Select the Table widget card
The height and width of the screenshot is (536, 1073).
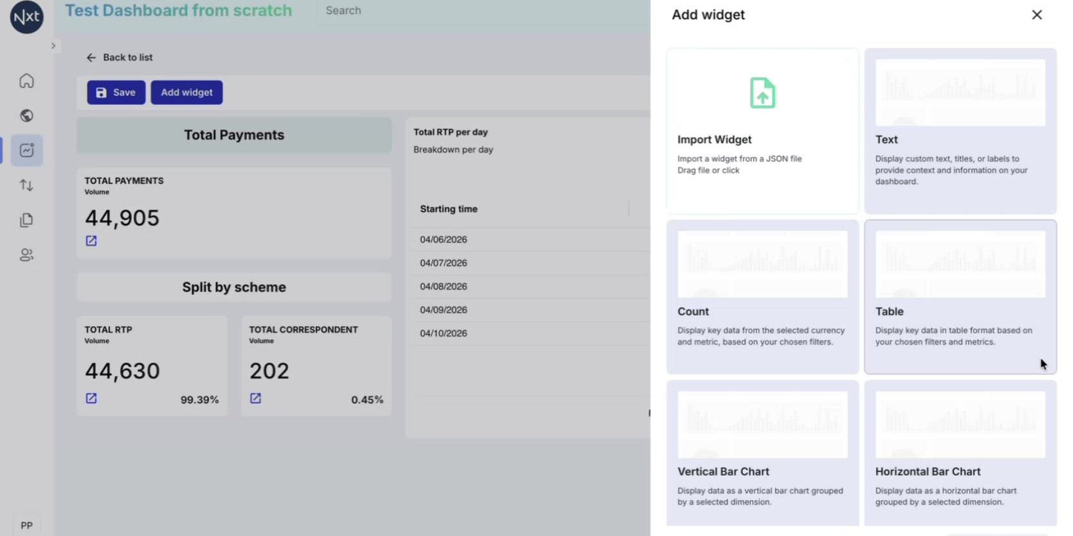tap(960, 297)
